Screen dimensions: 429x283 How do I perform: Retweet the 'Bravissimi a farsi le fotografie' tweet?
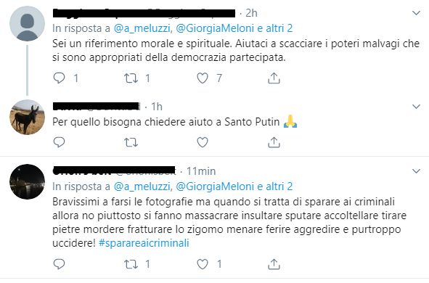tap(131, 264)
